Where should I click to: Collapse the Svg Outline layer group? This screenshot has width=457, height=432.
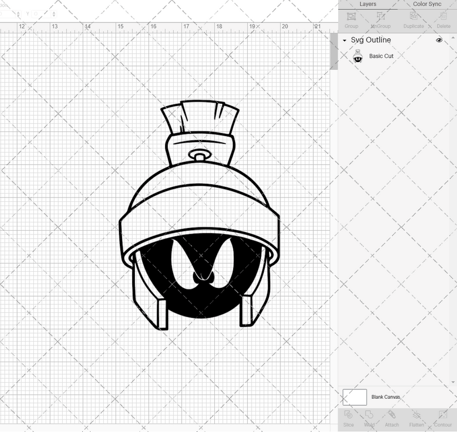point(344,40)
